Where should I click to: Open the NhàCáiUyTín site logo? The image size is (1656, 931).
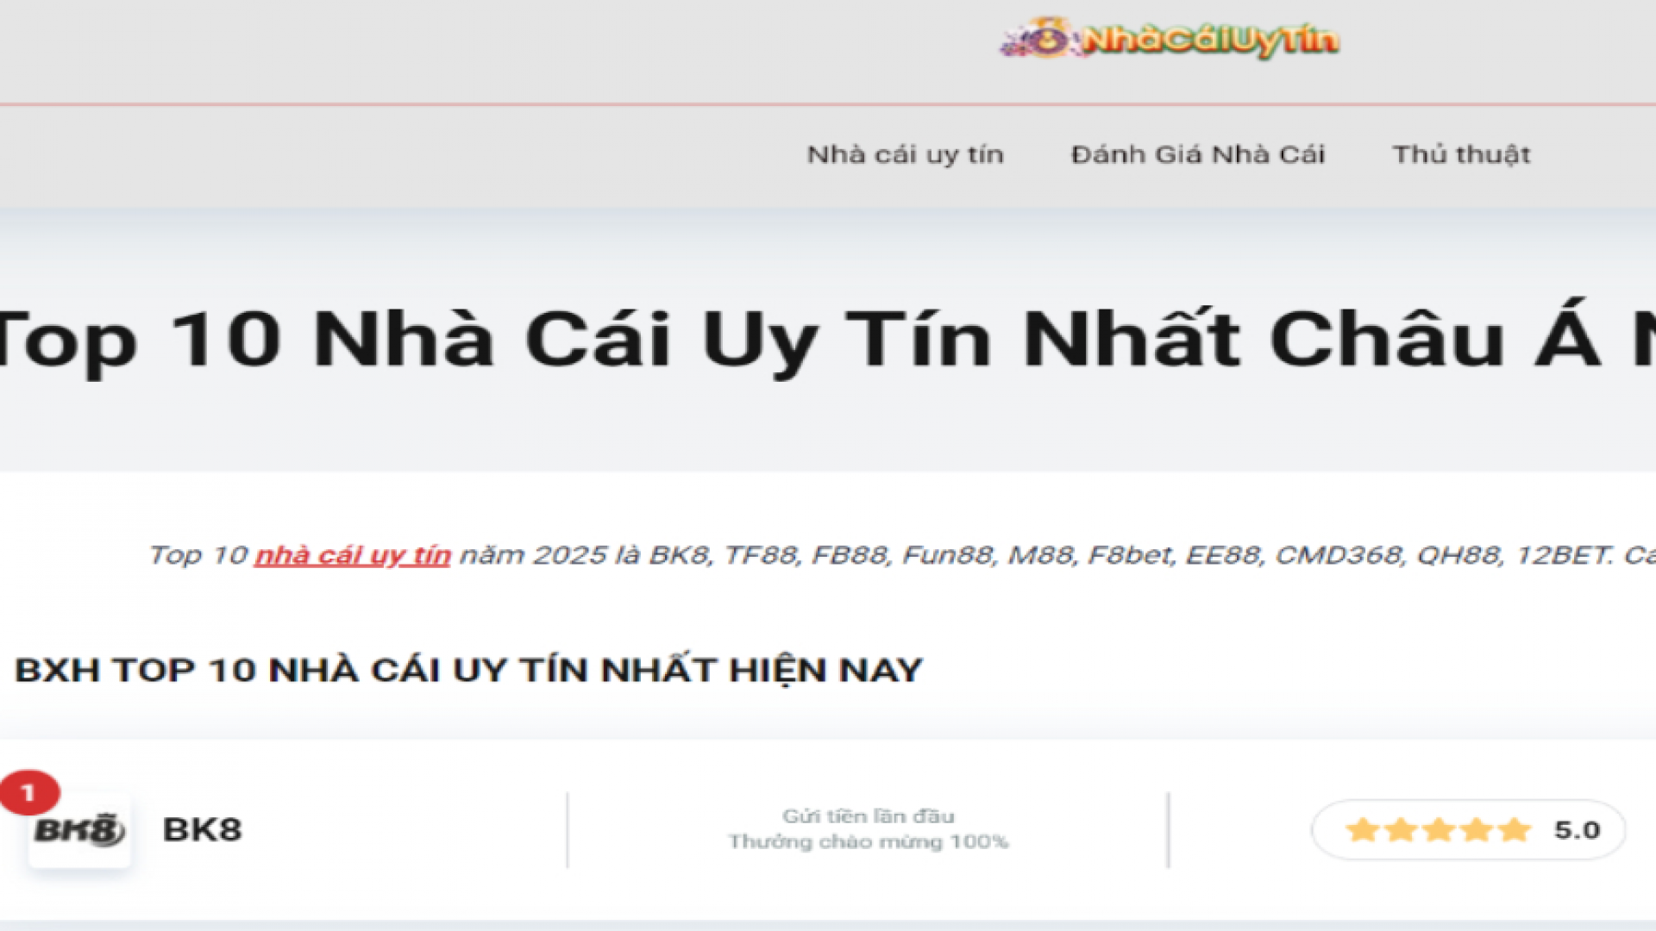point(1170,39)
